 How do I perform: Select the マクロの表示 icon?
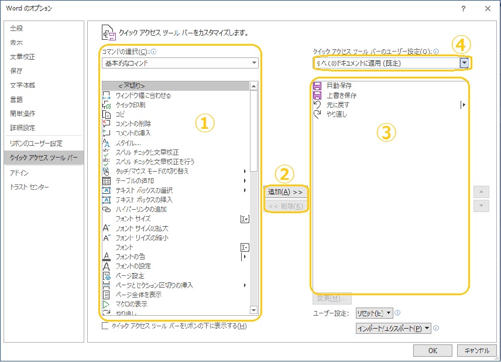pos(107,304)
